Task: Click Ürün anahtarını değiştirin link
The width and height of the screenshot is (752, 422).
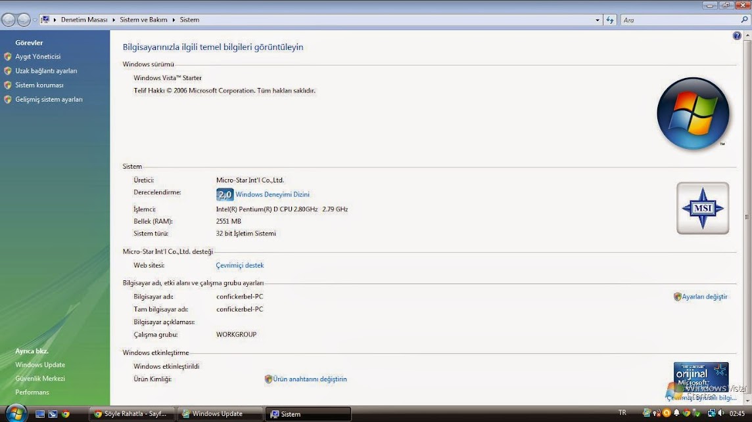Action: (x=310, y=379)
